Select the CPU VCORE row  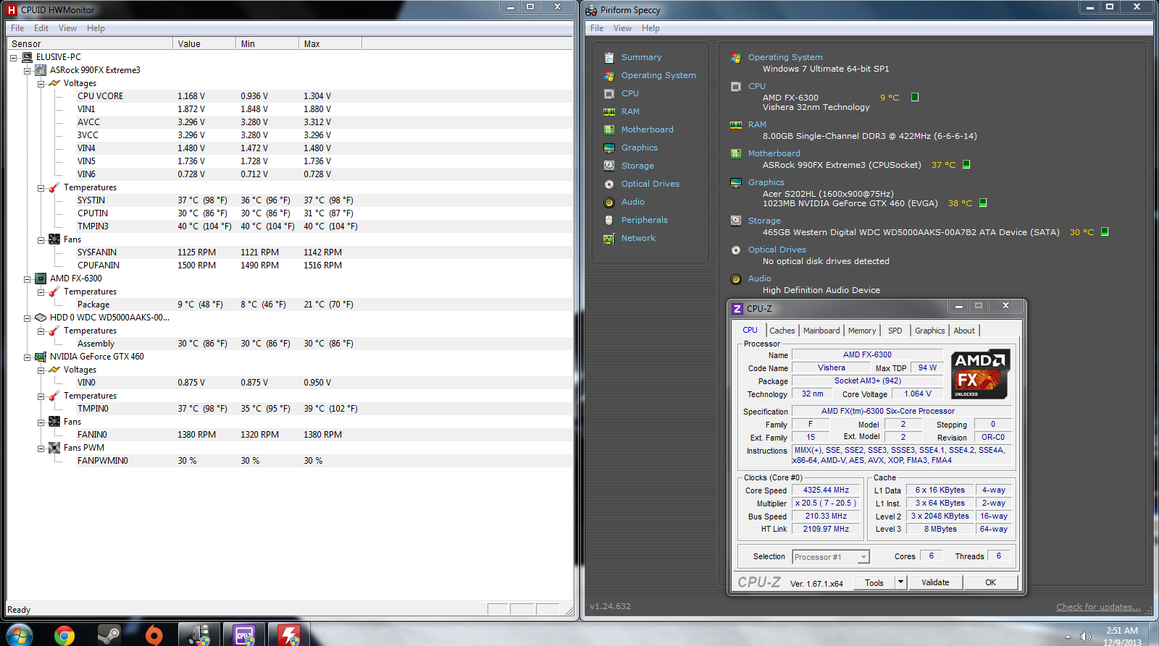tap(289, 96)
